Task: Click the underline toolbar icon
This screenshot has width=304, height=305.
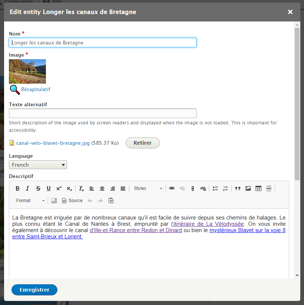Action: click(49, 188)
